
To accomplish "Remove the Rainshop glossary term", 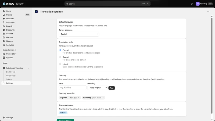I will point(103,98).
